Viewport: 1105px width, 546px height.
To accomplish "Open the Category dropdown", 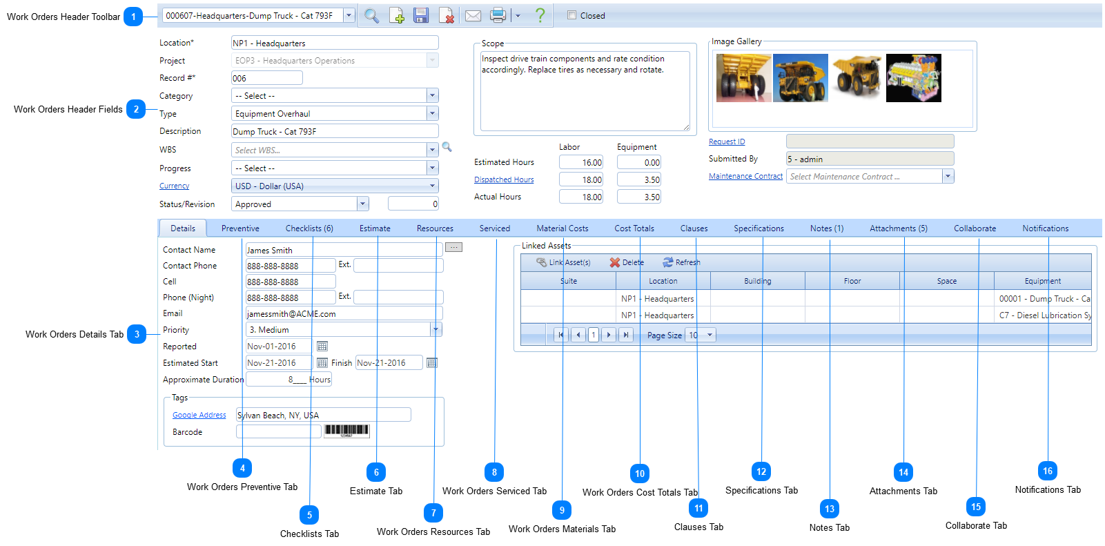I will tap(432, 96).
